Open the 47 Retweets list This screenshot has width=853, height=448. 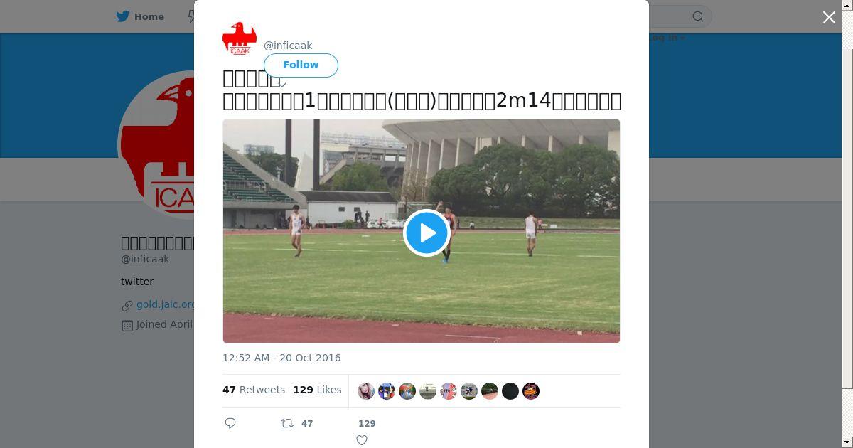pyautogui.click(x=254, y=390)
